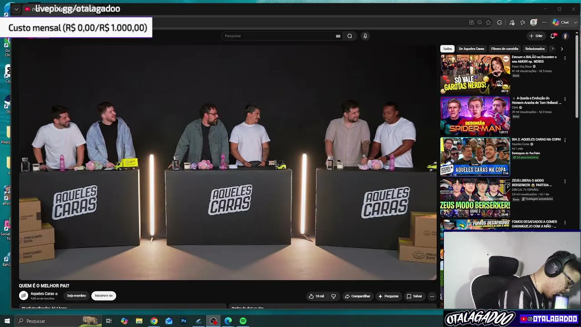Activate voice search microphone icon

(x=365, y=36)
